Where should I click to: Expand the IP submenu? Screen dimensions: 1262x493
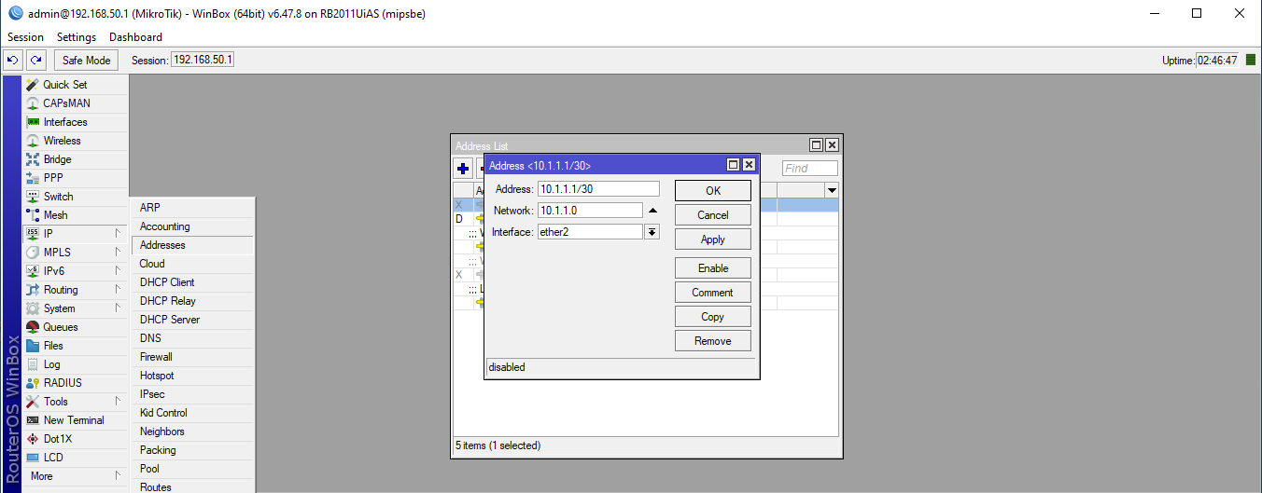(x=75, y=234)
